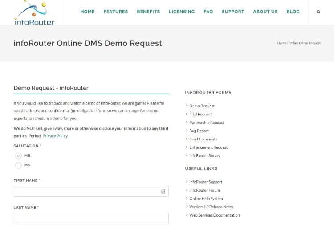Select the Mr. salutation radio button

(18, 155)
